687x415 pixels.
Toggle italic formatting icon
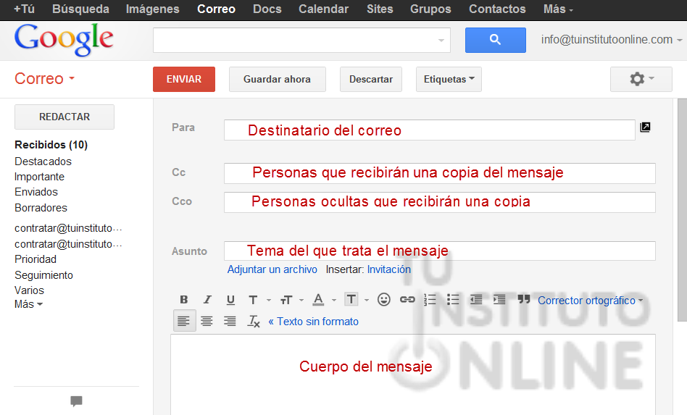pos(207,299)
